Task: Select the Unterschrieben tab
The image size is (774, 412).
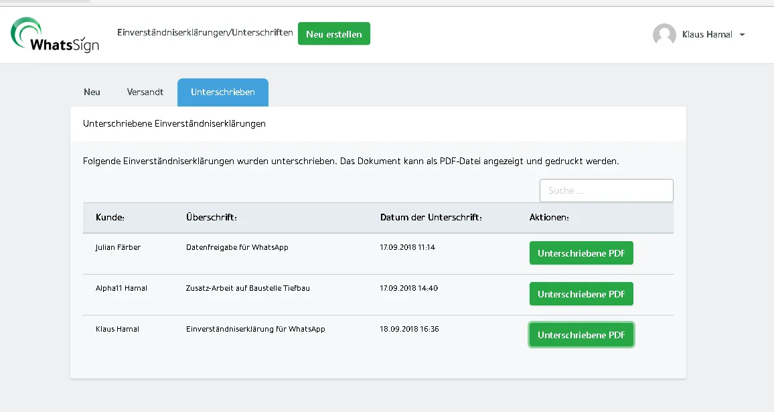Action: pos(222,92)
